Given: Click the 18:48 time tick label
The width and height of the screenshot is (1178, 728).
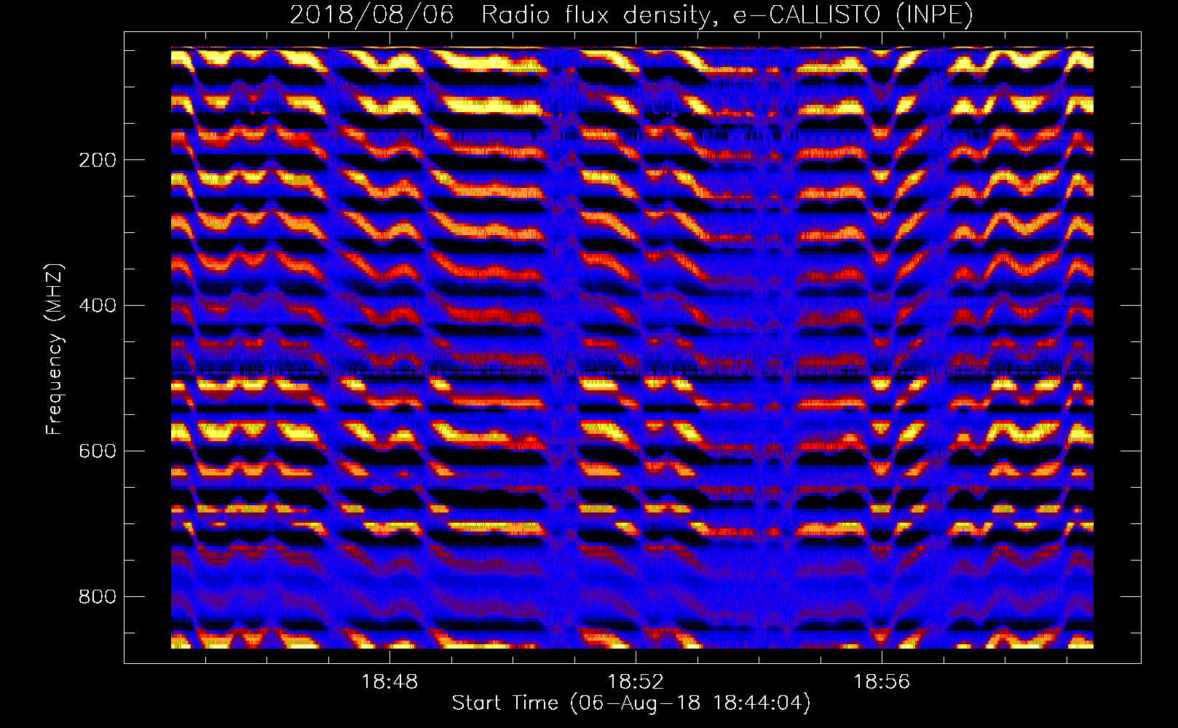Looking at the screenshot, I should click(390, 682).
